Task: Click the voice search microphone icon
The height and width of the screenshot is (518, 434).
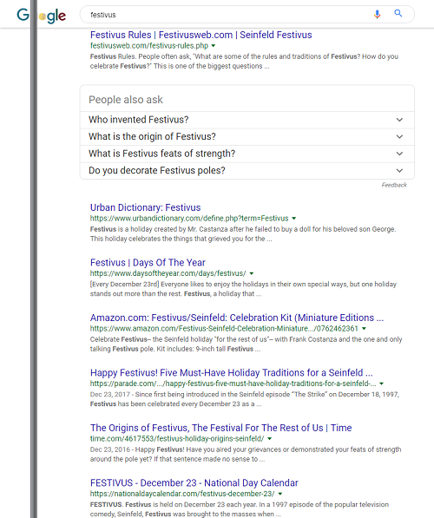Action: pos(378,14)
